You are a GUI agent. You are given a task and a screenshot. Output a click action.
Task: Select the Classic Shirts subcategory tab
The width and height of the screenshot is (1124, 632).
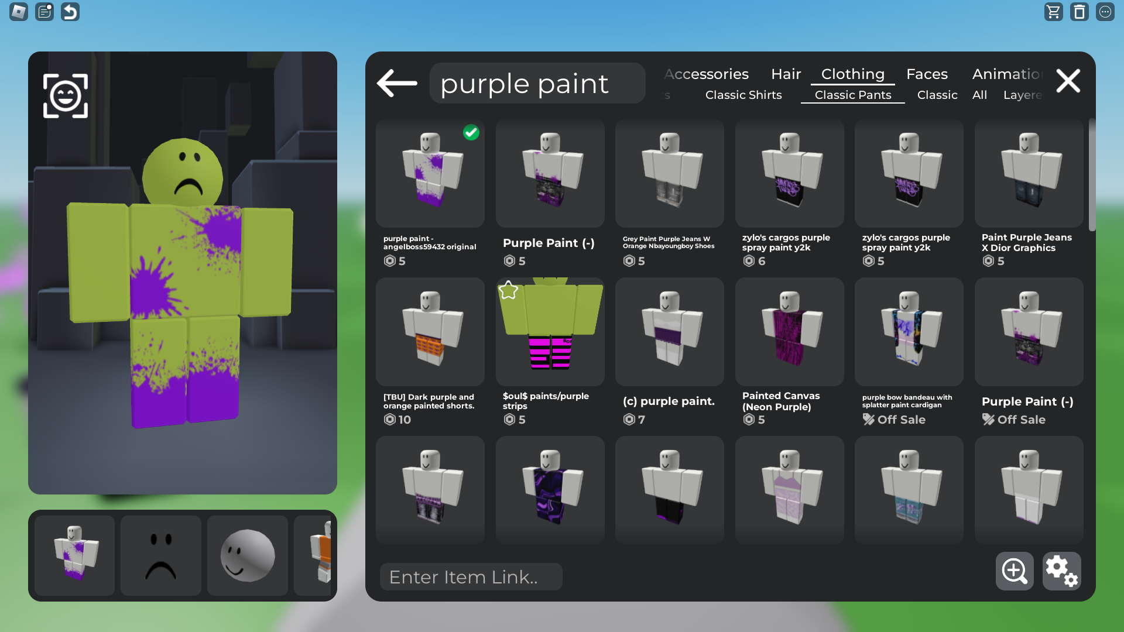click(x=743, y=95)
